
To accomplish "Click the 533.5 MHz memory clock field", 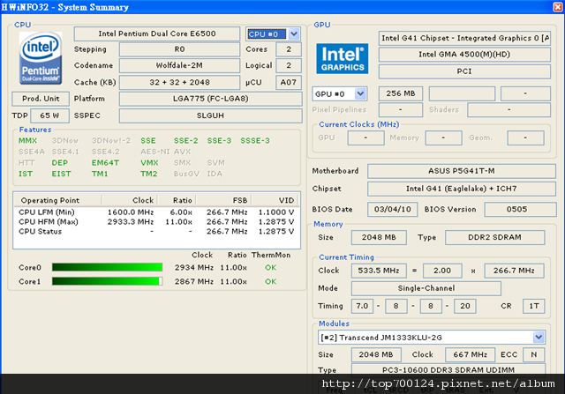I will pos(379,271).
